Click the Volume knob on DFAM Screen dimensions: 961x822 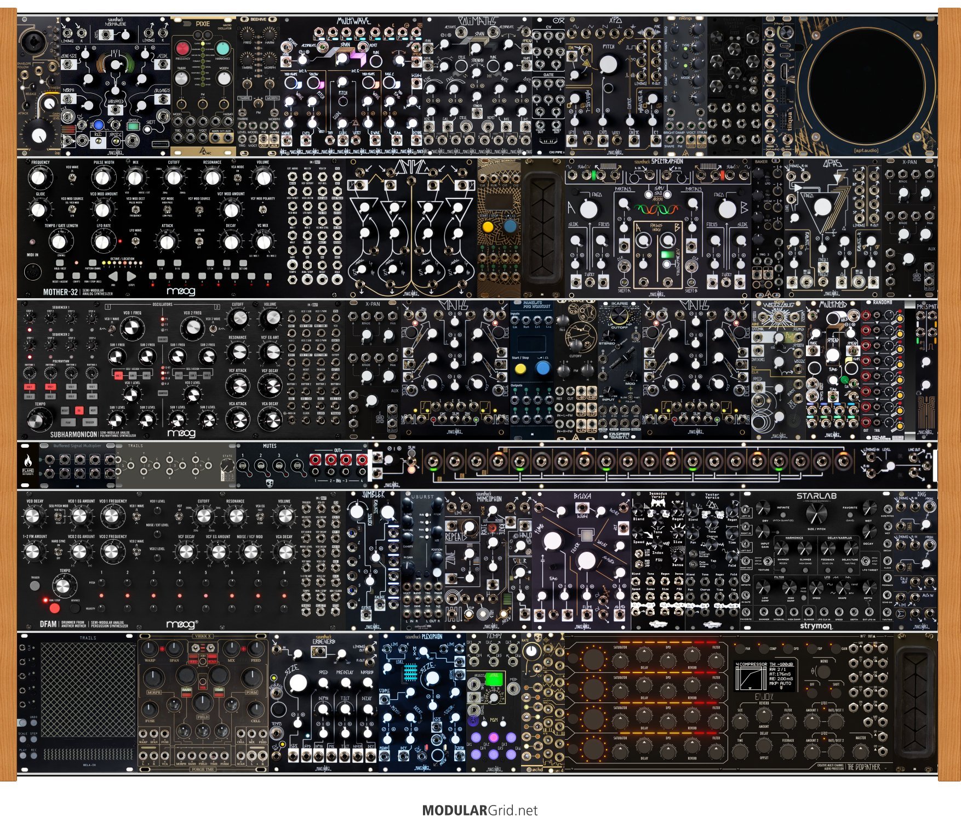point(284,517)
